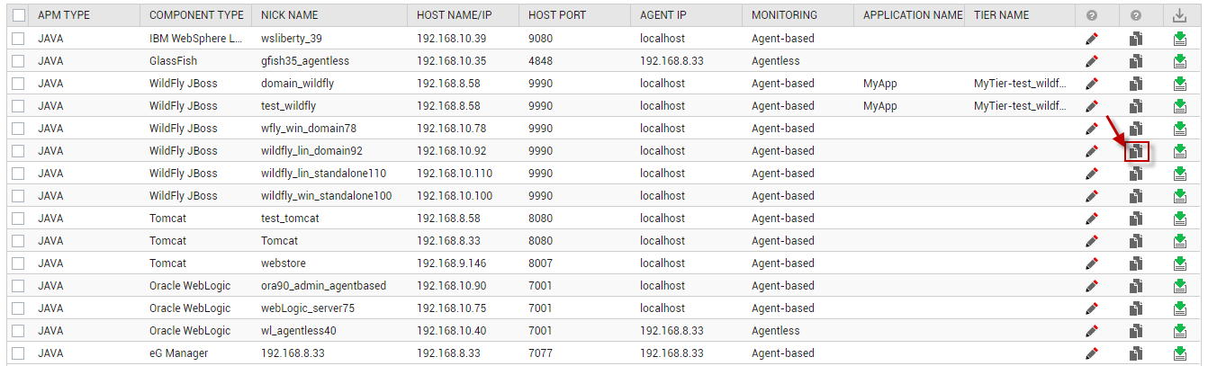Click the download icon in the header row
This screenshot has height=366, width=1208.
point(1180,15)
